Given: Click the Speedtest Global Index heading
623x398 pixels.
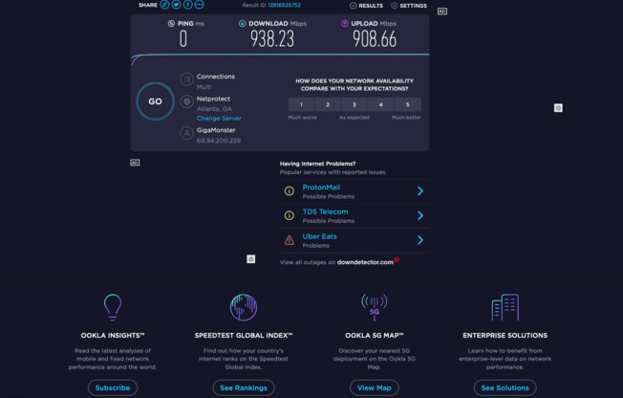Looking at the screenshot, I should pyautogui.click(x=244, y=336).
